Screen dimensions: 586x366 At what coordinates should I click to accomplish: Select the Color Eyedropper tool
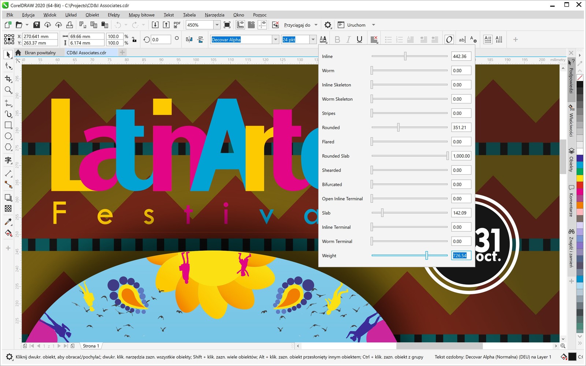[8, 222]
